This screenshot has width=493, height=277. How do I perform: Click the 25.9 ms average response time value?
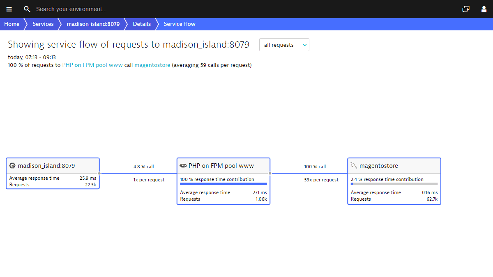click(x=88, y=178)
